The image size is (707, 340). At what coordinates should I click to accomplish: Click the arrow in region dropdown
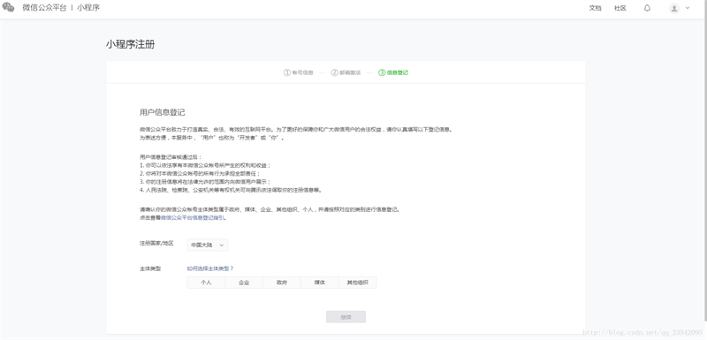[222, 245]
